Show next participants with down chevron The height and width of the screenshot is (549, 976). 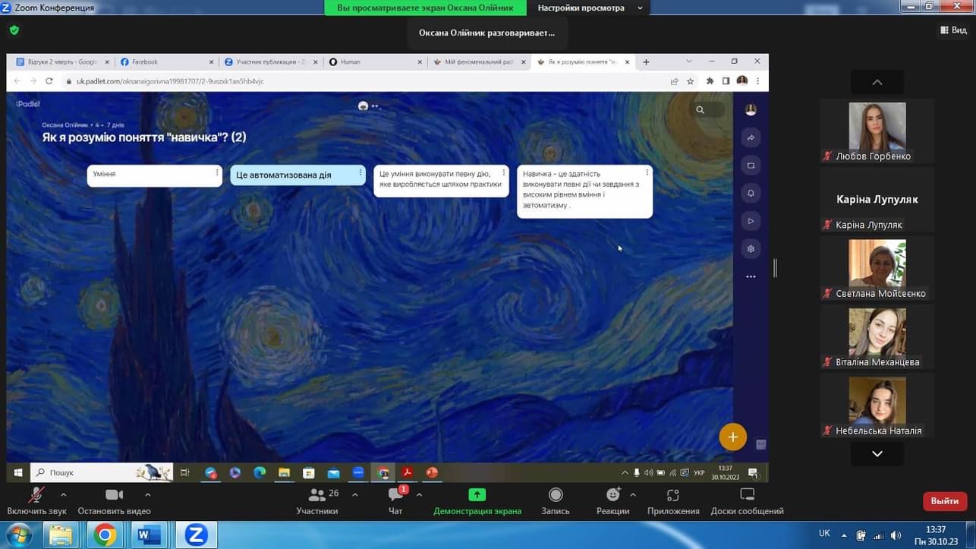point(877,453)
